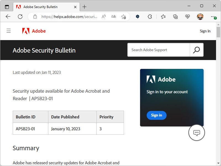Open the Collections panel
The width and height of the screenshot is (221, 166).
pos(175,17)
